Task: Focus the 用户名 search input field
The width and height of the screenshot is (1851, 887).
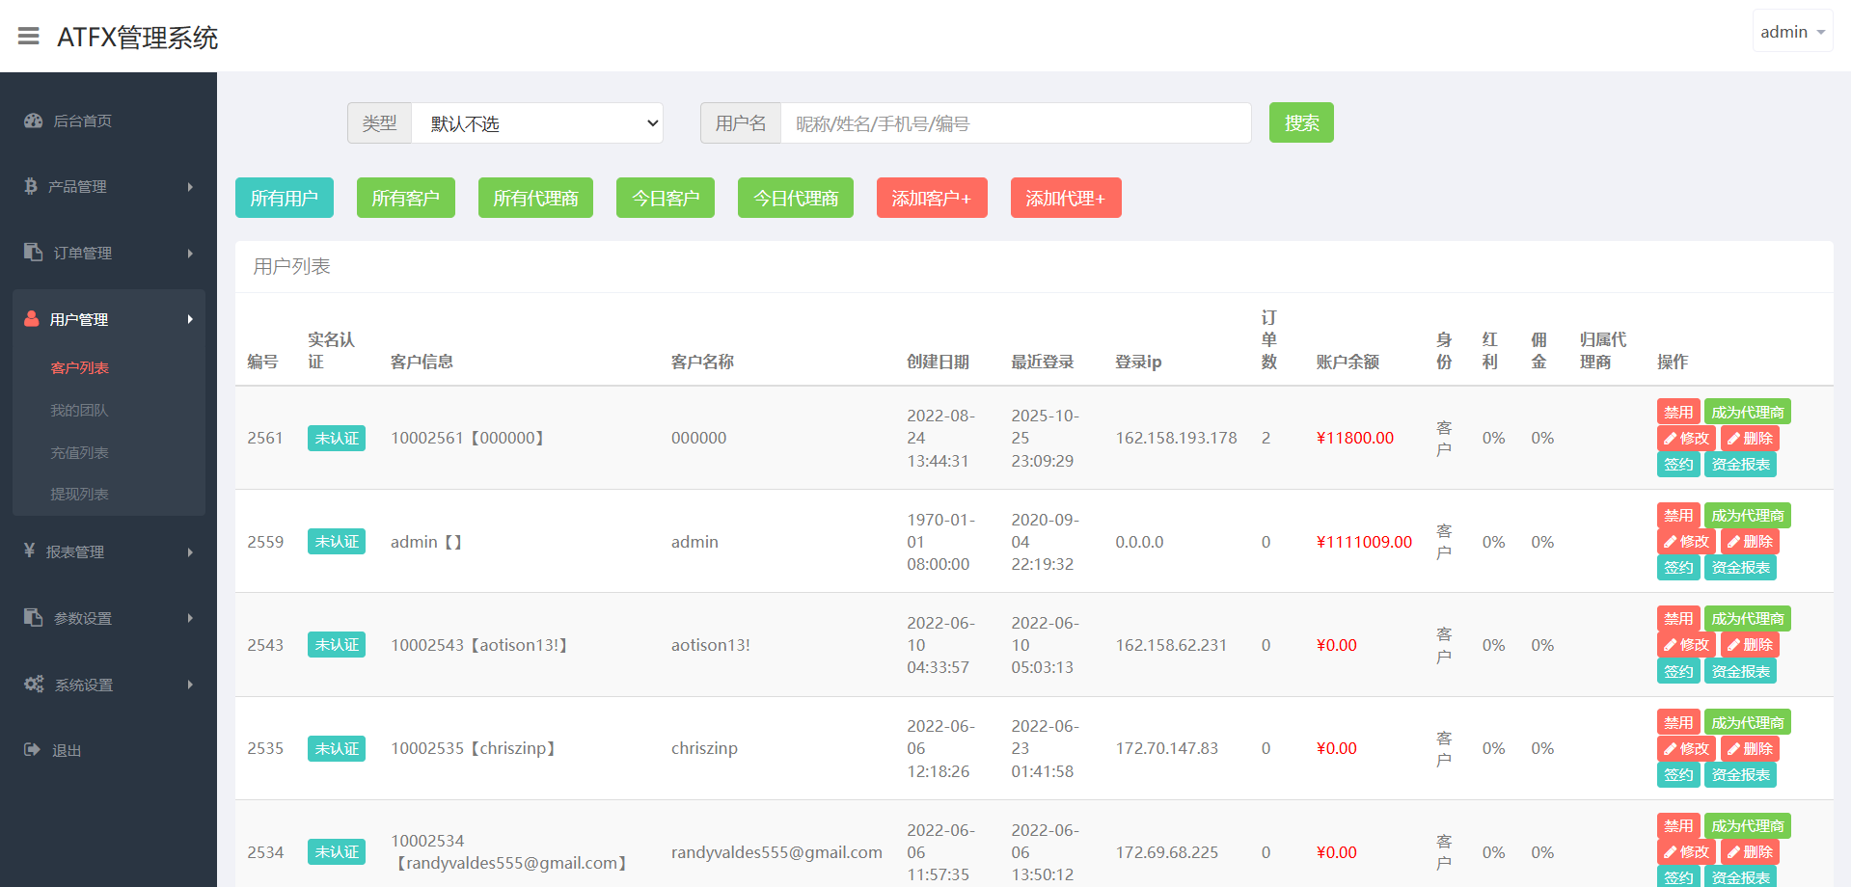Action: point(1015,123)
